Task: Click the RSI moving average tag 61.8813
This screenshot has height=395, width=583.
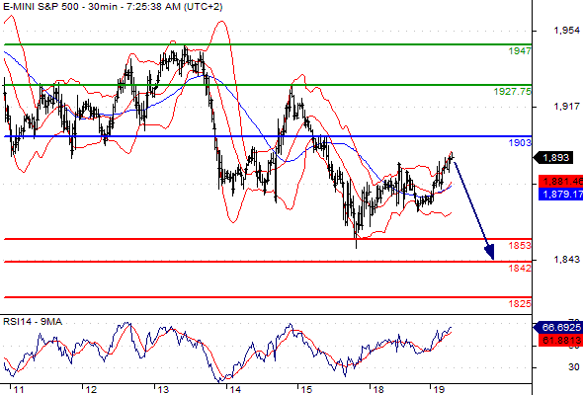Action: coord(560,340)
